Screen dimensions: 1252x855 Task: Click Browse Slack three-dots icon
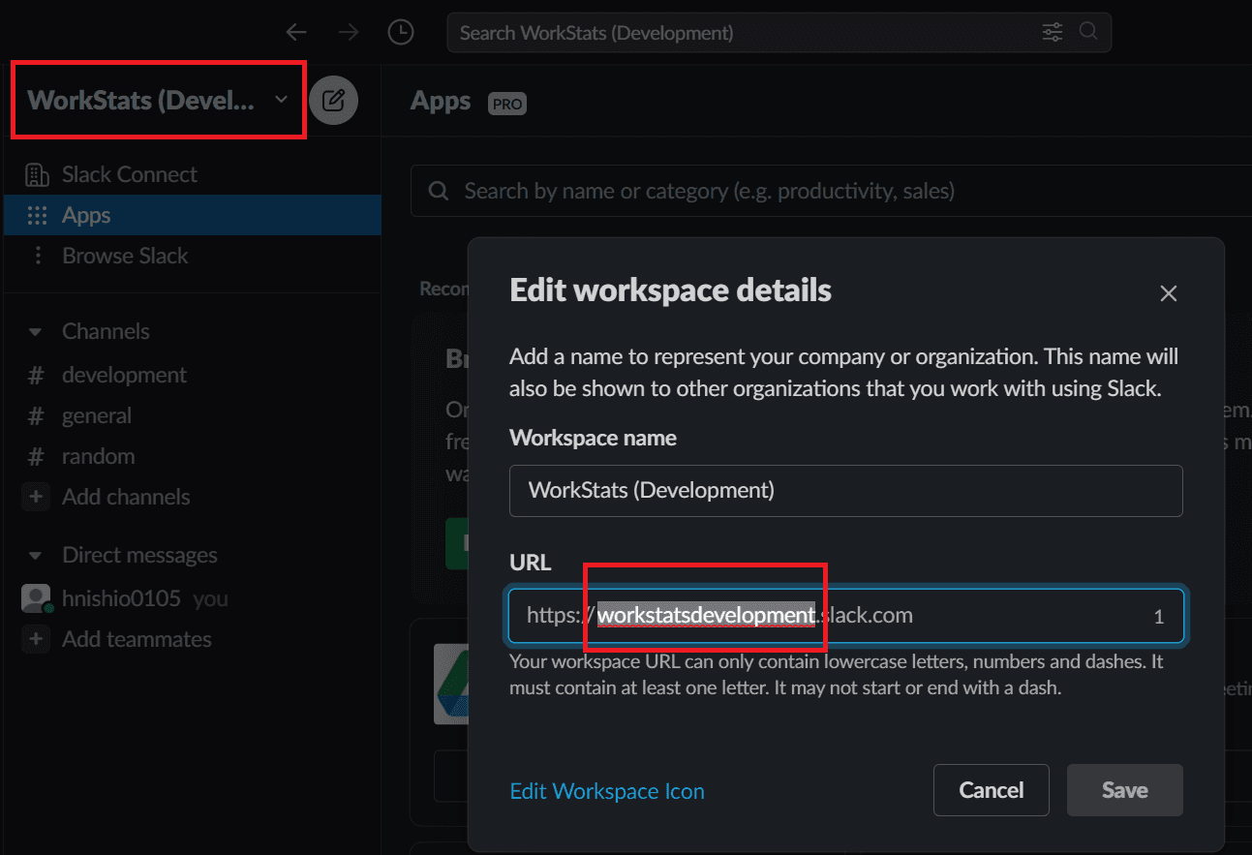point(37,256)
